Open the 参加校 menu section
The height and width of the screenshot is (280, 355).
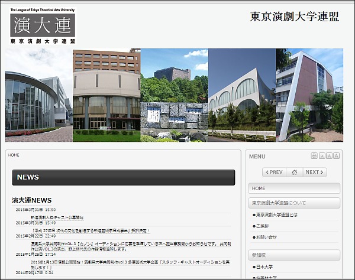point(294,255)
